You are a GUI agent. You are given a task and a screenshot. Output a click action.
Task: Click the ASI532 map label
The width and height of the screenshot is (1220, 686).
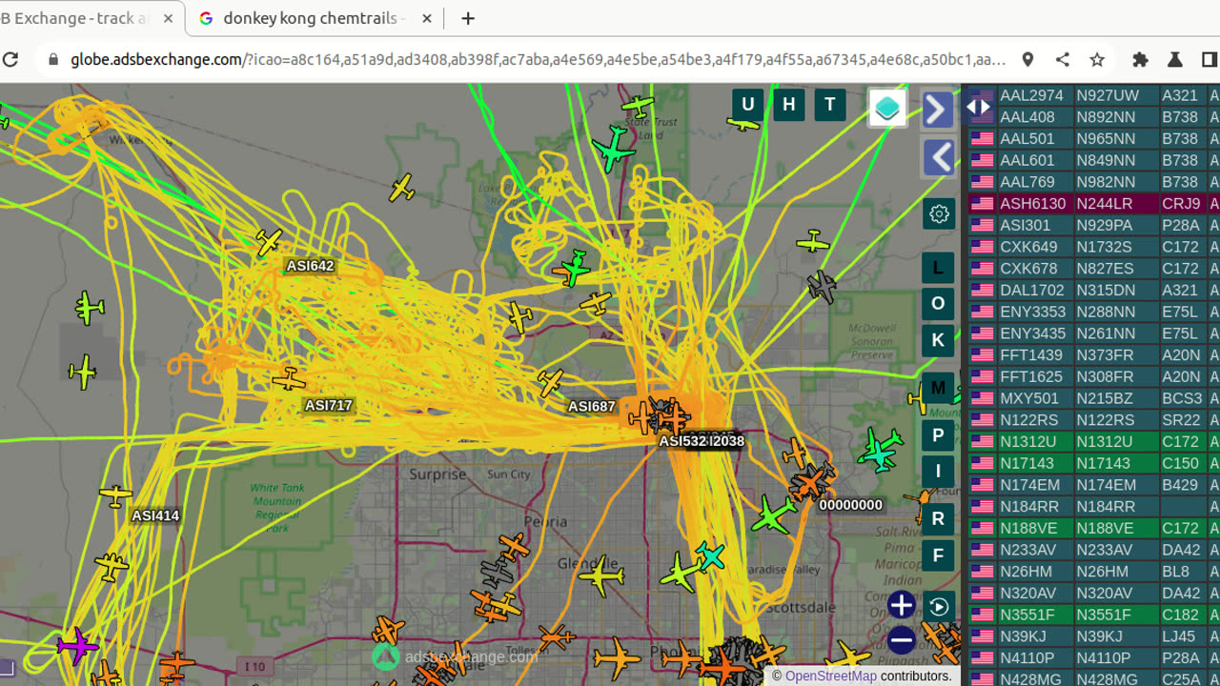pyautogui.click(x=682, y=441)
